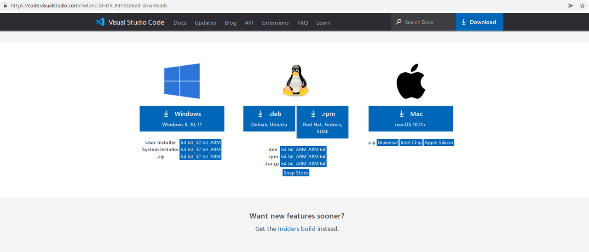The image size is (589, 252).
Task: Select Mac .zip Intel Chip build
Action: point(411,143)
